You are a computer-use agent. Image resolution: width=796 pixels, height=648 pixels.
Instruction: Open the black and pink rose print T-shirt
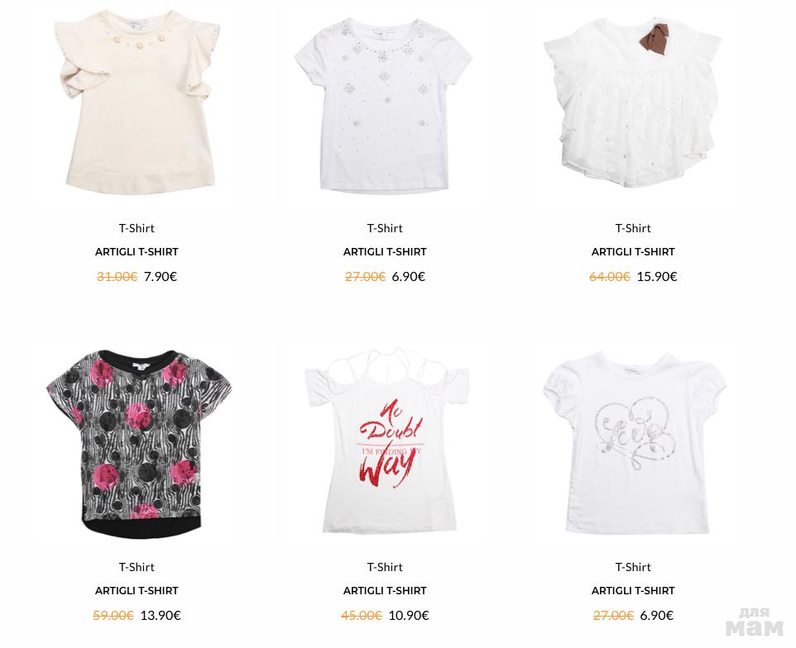(138, 443)
